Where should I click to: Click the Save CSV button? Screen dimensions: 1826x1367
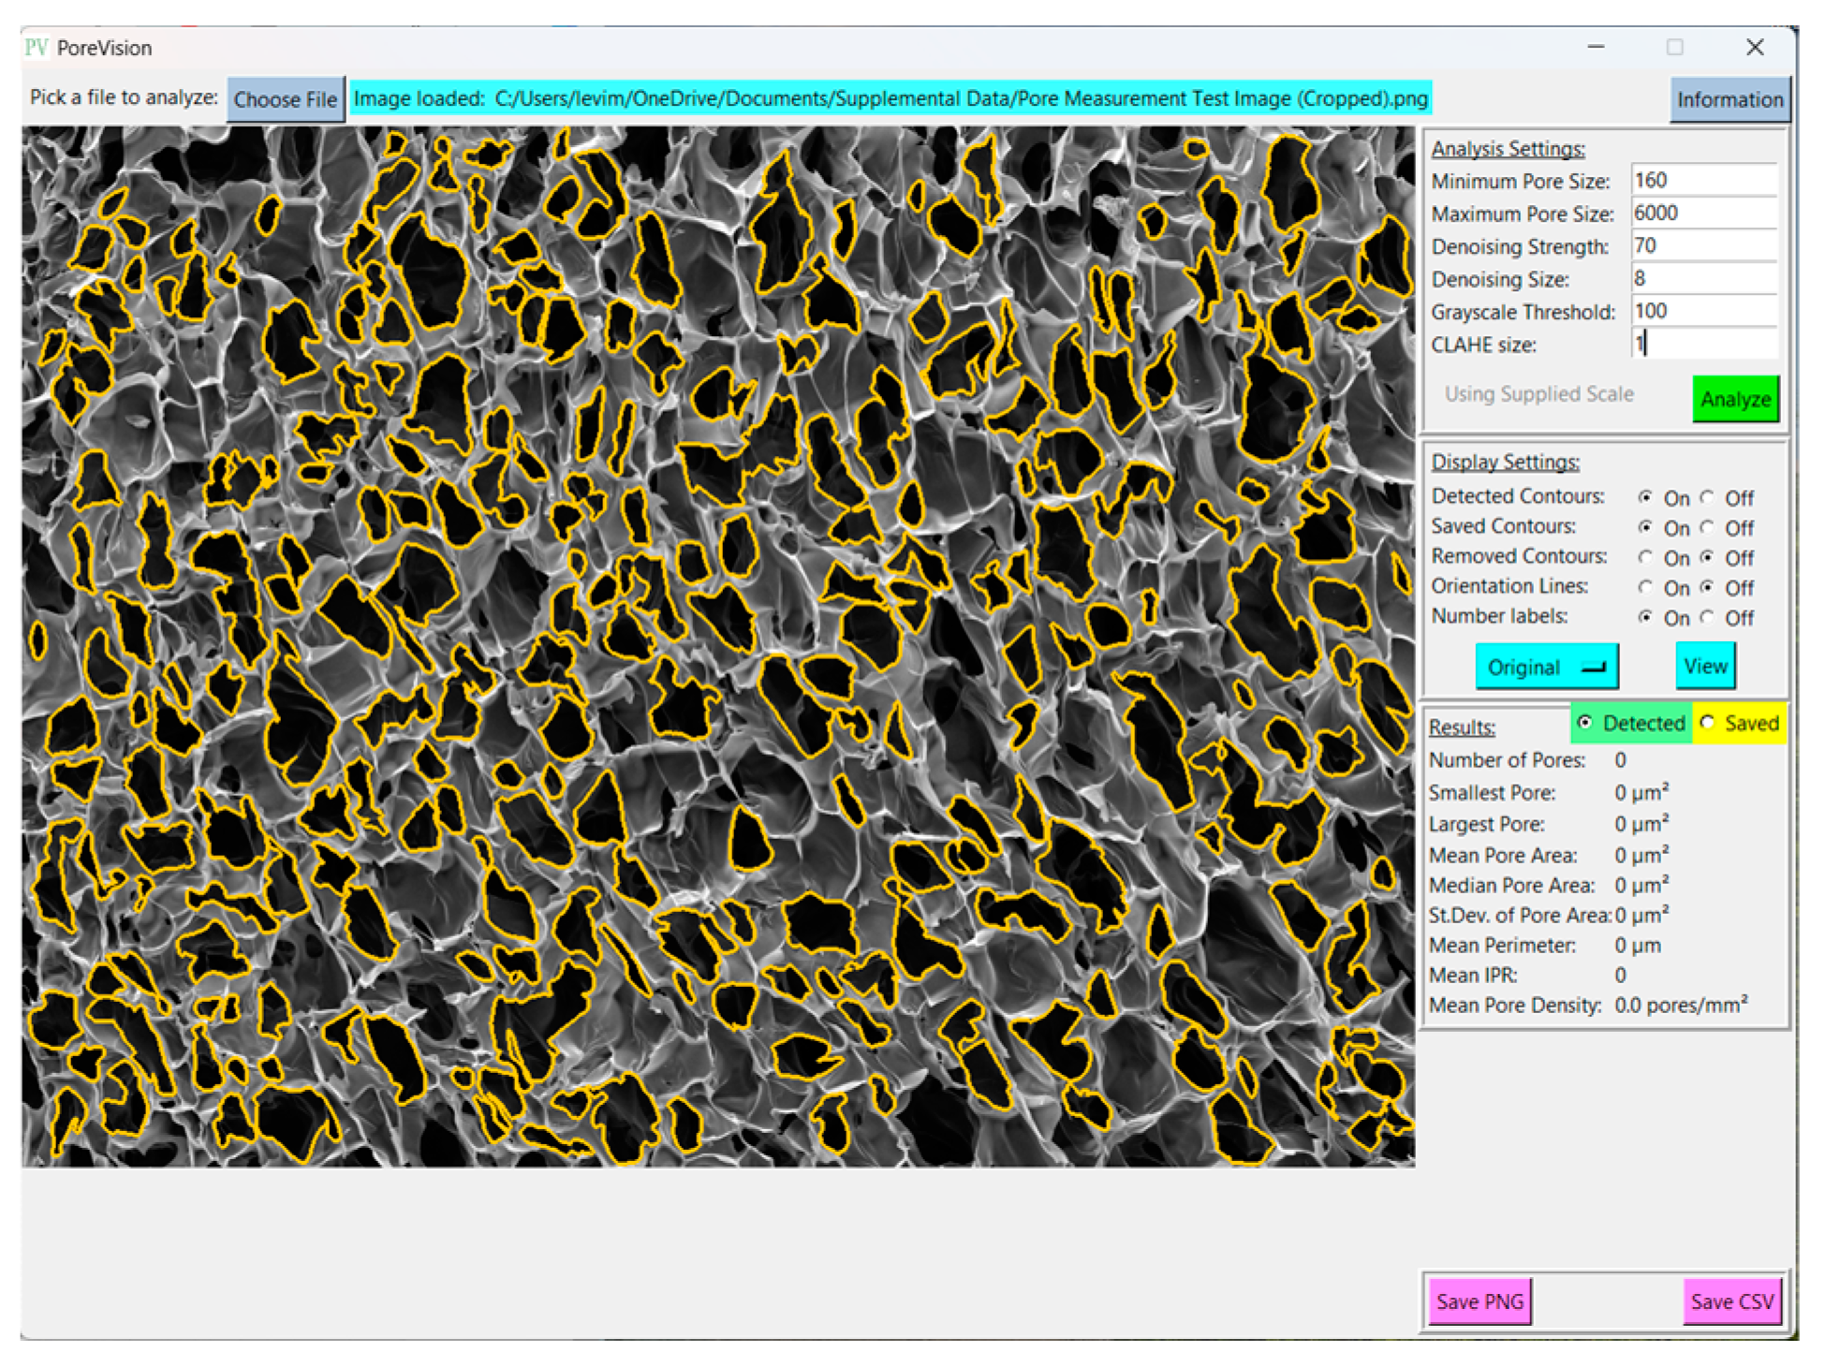coord(1731,1301)
